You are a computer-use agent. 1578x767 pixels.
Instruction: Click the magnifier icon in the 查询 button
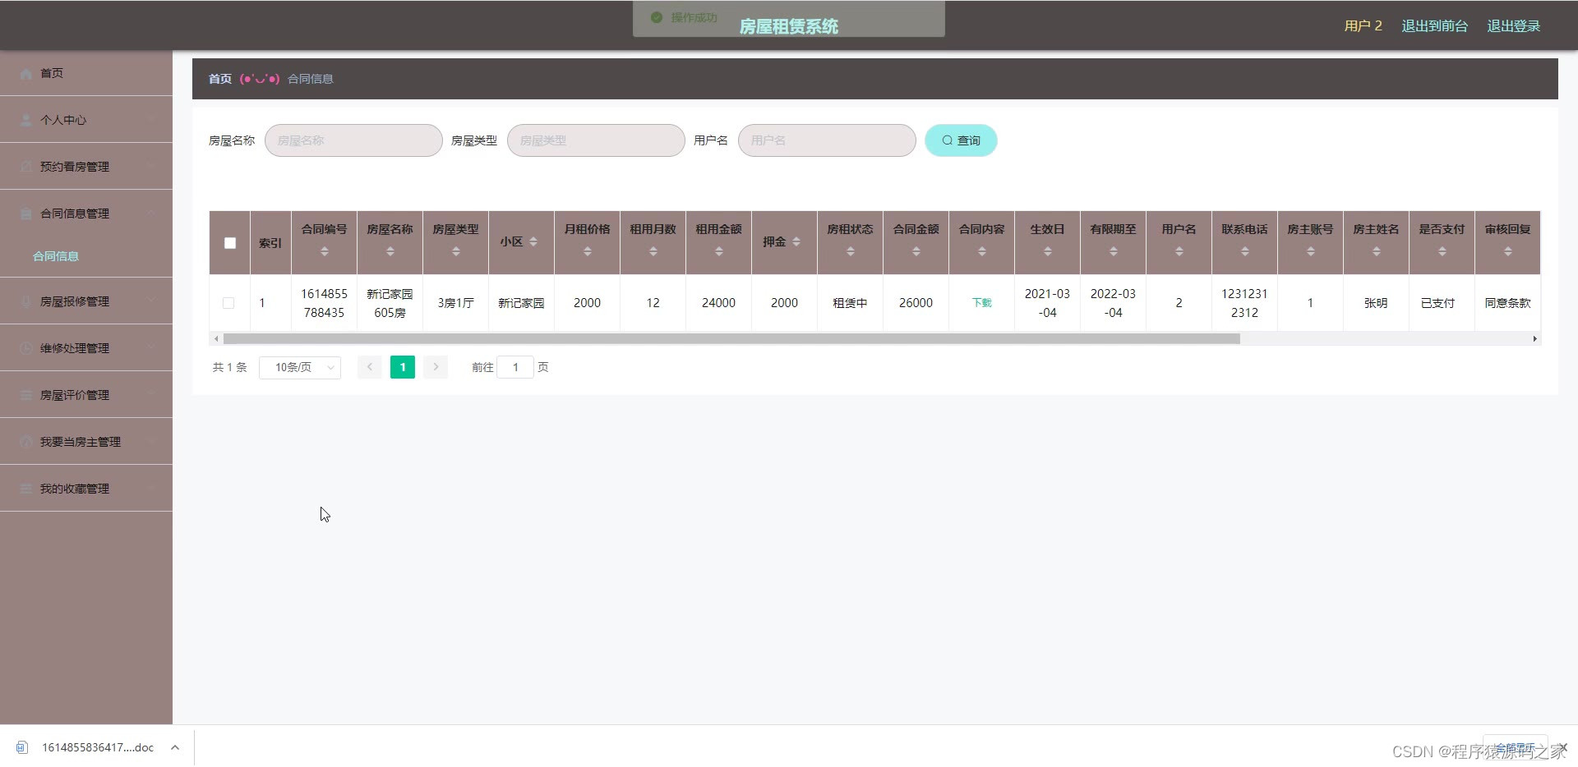pyautogui.click(x=947, y=140)
